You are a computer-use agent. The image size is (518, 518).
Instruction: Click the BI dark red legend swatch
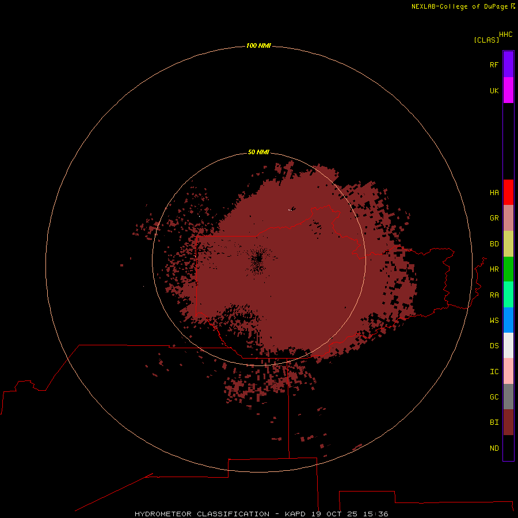508,422
